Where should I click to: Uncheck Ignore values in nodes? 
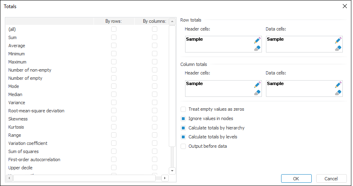[183, 119]
